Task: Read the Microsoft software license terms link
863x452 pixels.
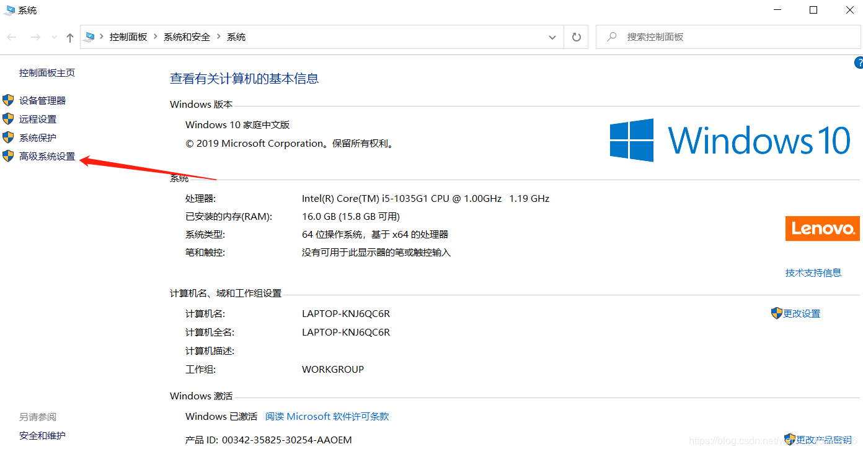Action: pyautogui.click(x=327, y=416)
